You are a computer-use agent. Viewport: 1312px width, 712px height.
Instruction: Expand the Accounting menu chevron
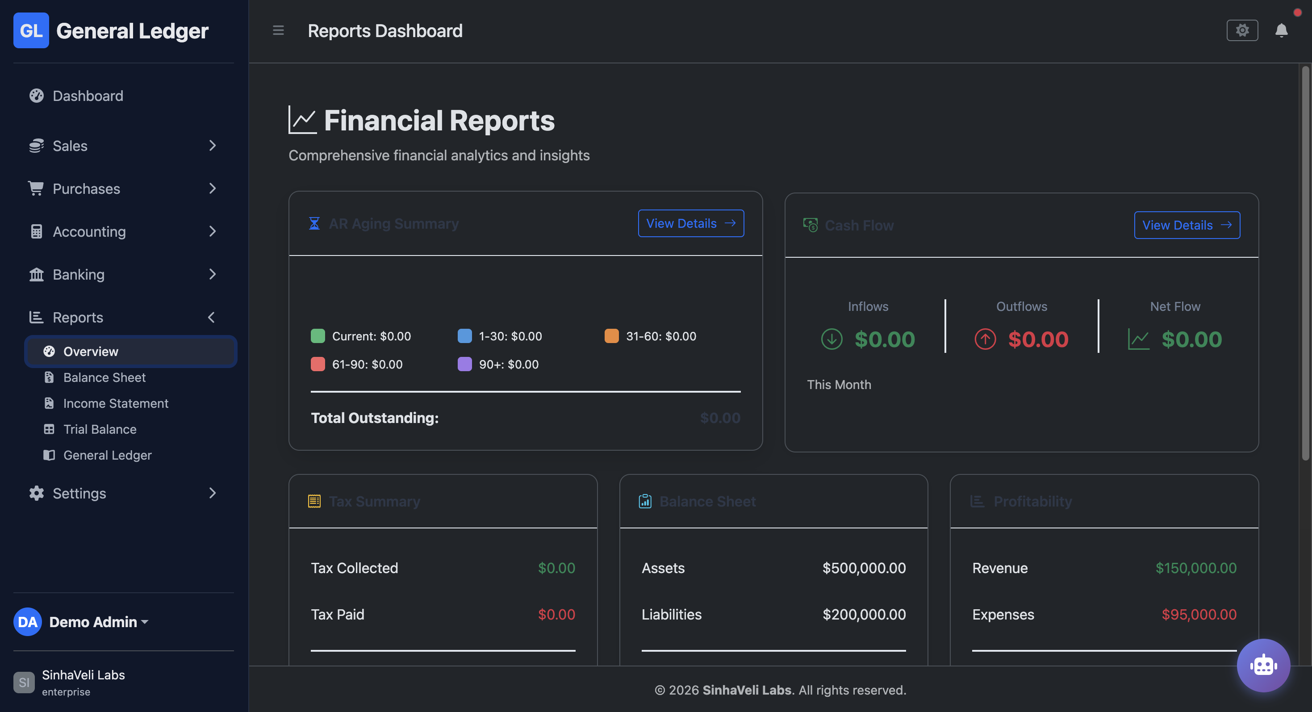tap(213, 231)
